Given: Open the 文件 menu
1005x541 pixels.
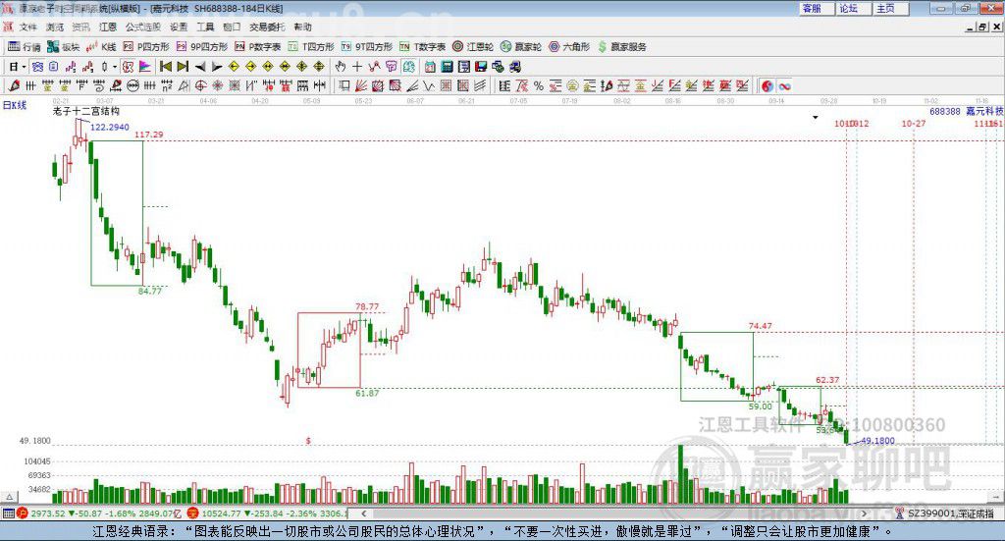Looking at the screenshot, I should click(x=27, y=27).
